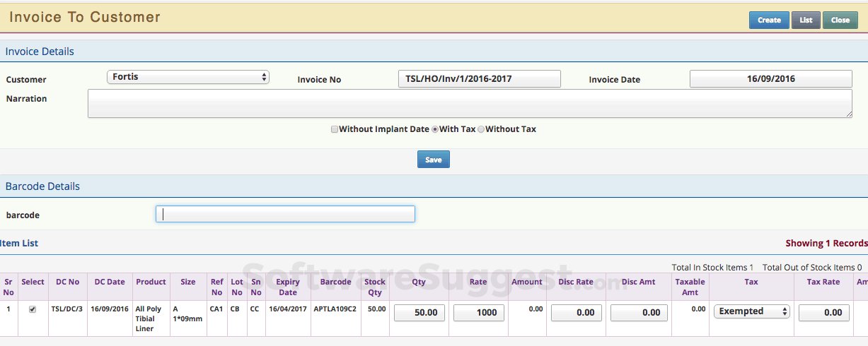Click the Invoice No field
The height and width of the screenshot is (346, 868).
pos(480,78)
